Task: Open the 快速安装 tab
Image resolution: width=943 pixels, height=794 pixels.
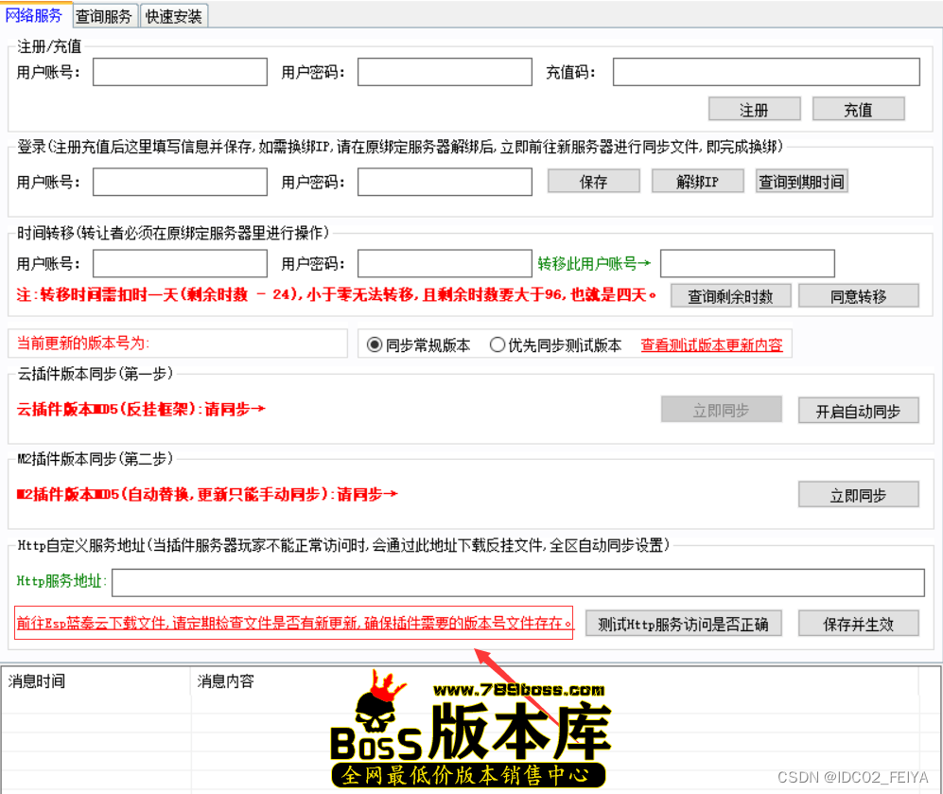Action: (x=174, y=16)
